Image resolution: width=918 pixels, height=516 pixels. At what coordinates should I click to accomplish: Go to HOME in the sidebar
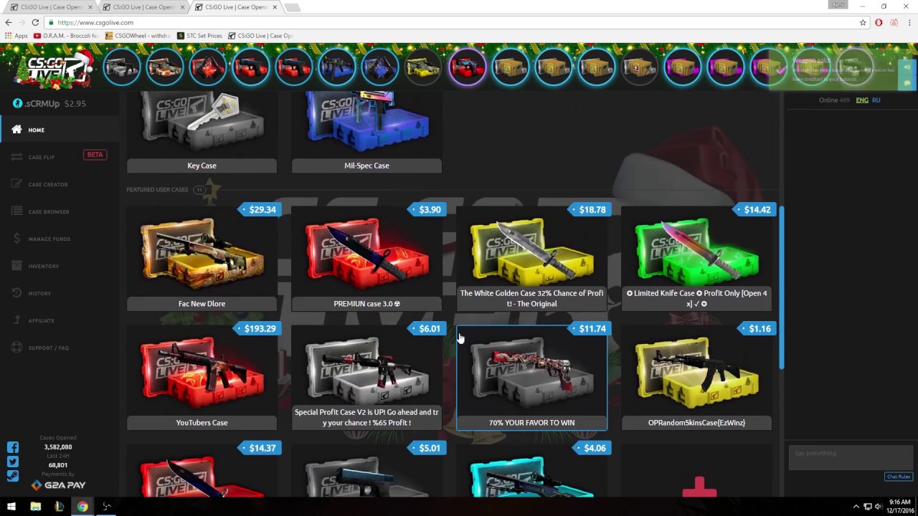(x=59, y=130)
